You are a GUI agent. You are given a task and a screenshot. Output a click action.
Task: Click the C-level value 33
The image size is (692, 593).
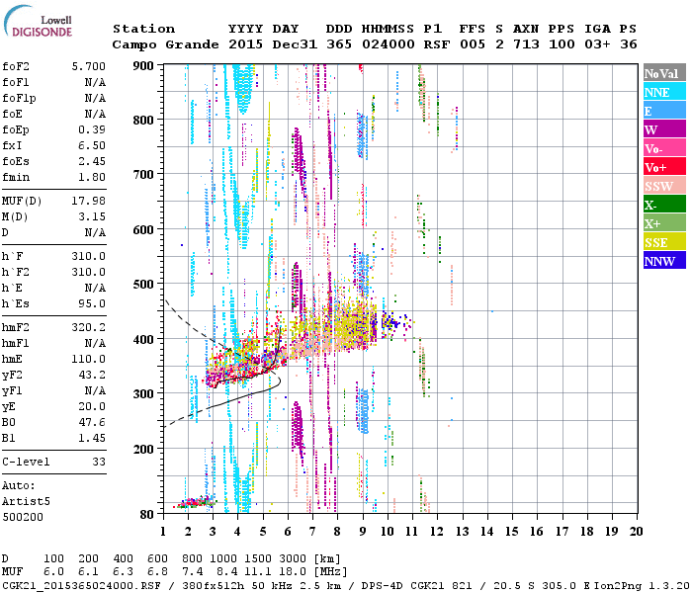coord(99,462)
